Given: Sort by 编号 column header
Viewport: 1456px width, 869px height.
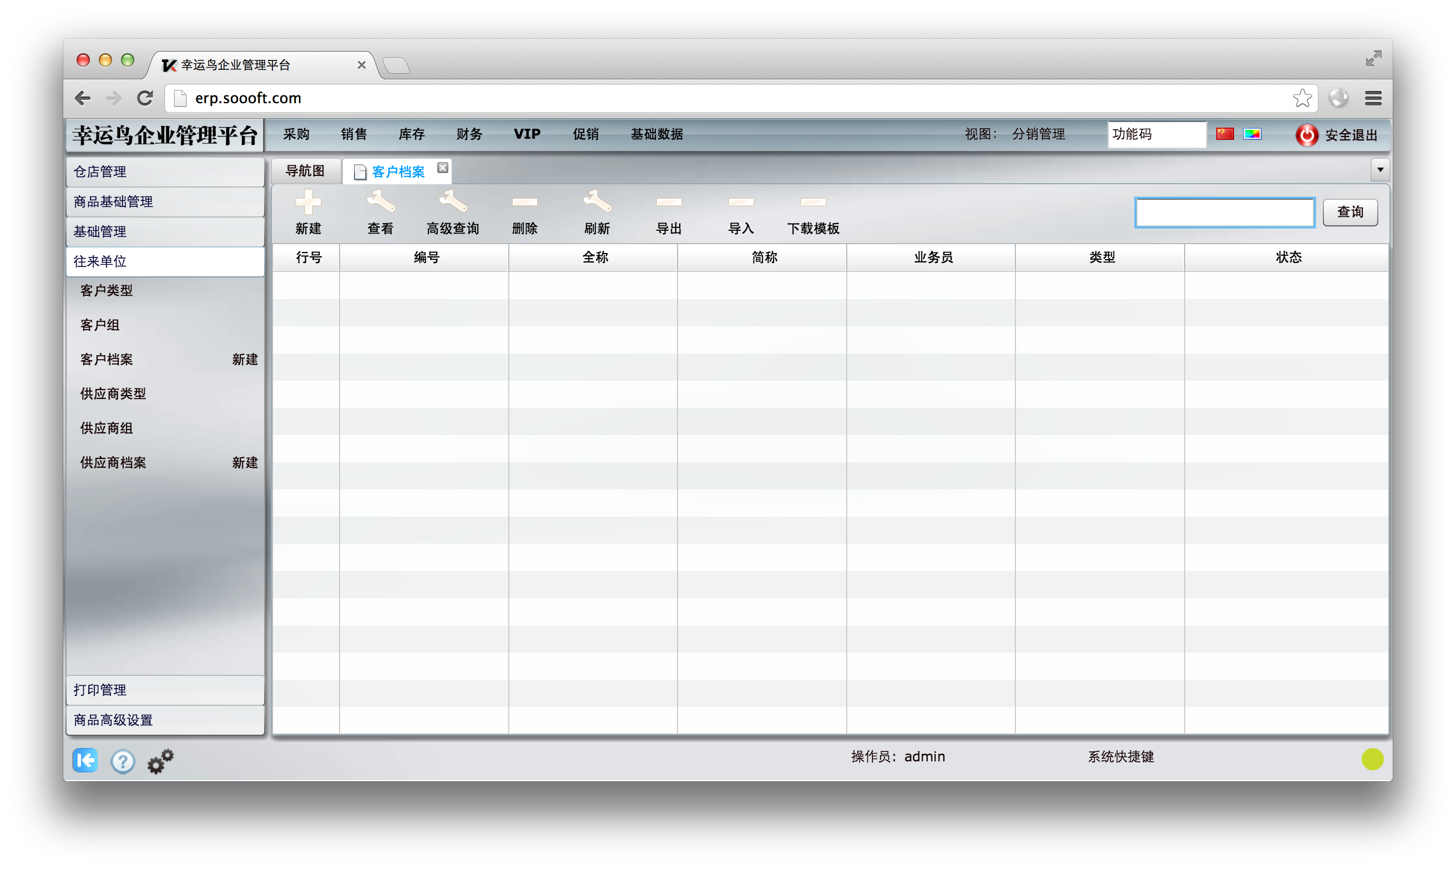Looking at the screenshot, I should tap(424, 257).
